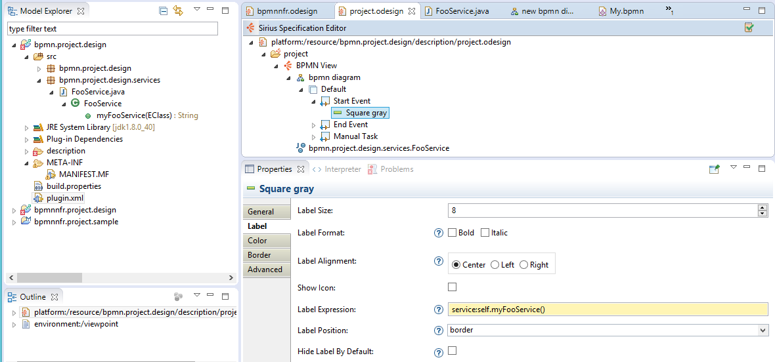Image resolution: width=775 pixels, height=362 pixels.
Task: Expand the End Event tree node
Action: [313, 125]
